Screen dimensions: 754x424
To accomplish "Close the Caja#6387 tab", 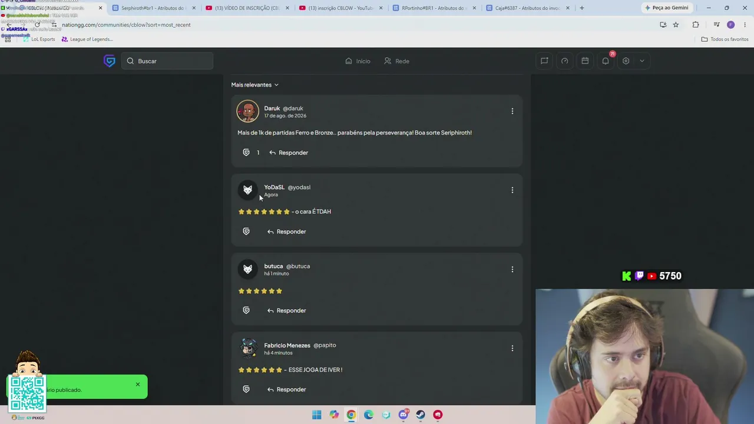I will [x=568, y=8].
